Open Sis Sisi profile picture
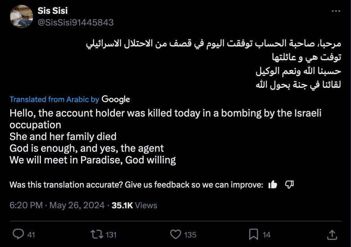Image resolution: width=351 pixels, height=247 pixels. tap(21, 17)
